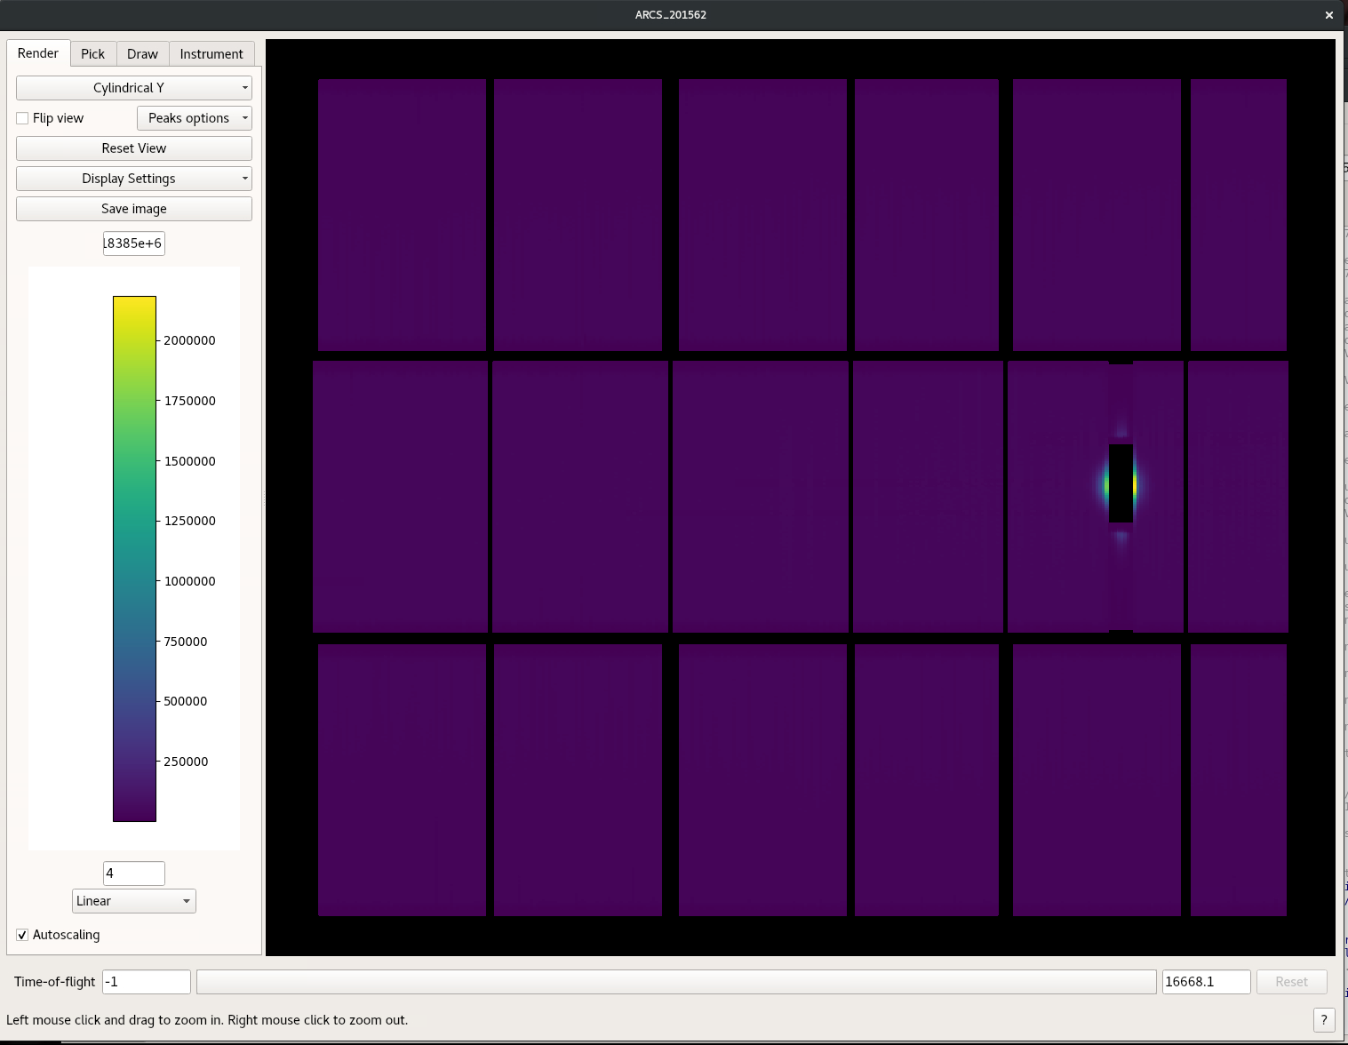Edit the Time-of-flight maximum field 16668.1
This screenshot has height=1045, width=1348.
pos(1207,982)
